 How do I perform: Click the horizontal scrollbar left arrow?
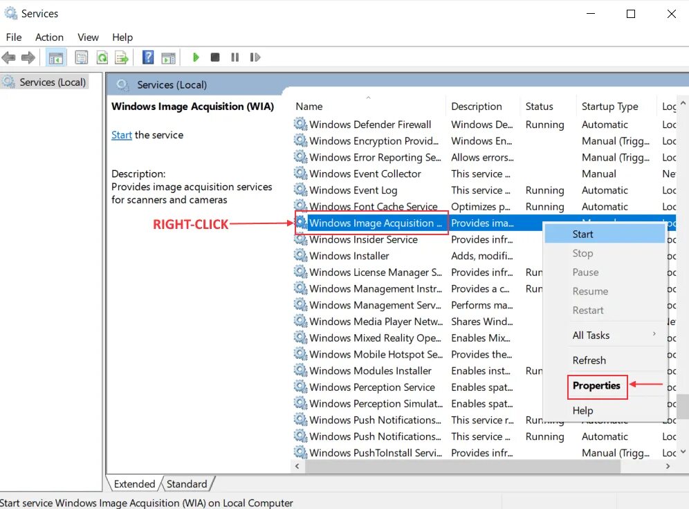297,466
